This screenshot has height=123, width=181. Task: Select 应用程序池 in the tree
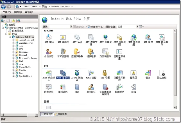pos(18,31)
